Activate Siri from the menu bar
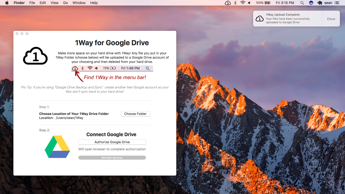 [311, 3]
